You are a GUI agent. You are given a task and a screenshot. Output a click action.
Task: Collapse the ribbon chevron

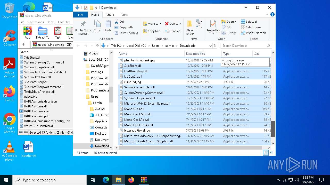tap(267, 15)
